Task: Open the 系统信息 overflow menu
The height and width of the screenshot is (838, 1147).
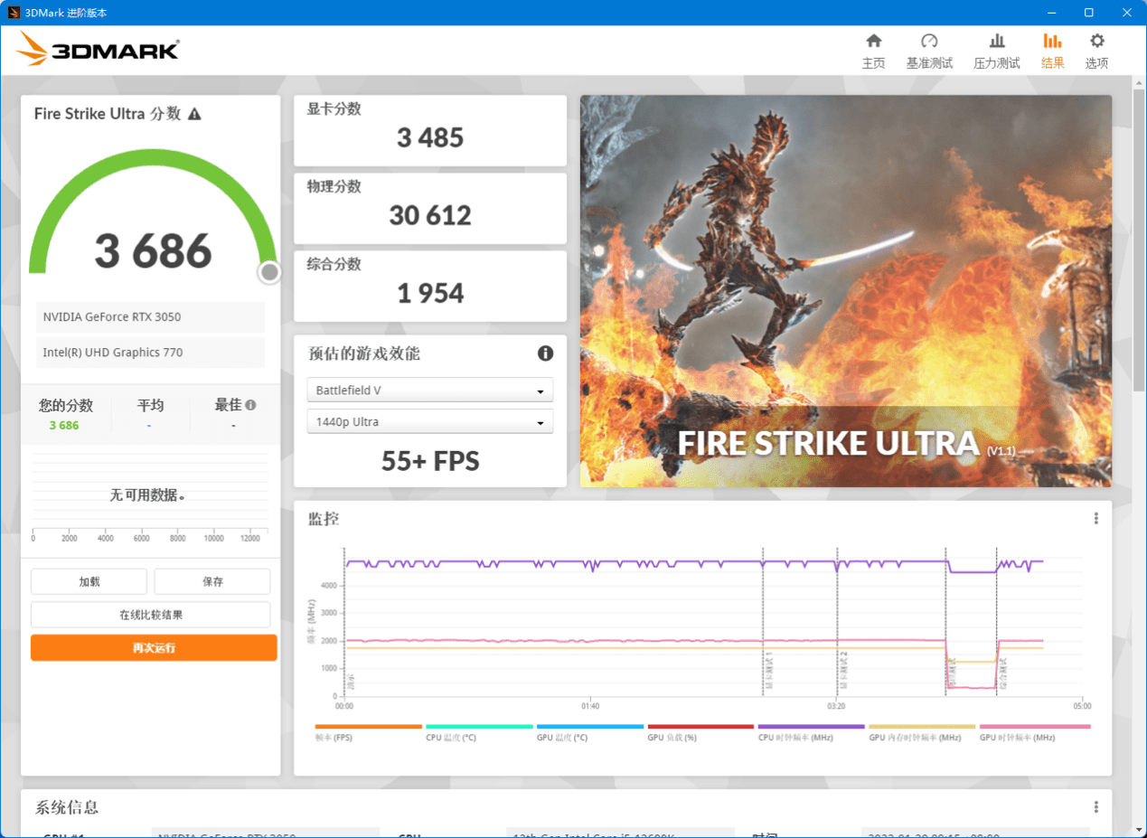Action: [1095, 807]
